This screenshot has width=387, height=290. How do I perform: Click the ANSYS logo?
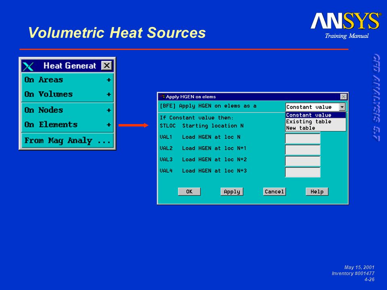(x=346, y=21)
